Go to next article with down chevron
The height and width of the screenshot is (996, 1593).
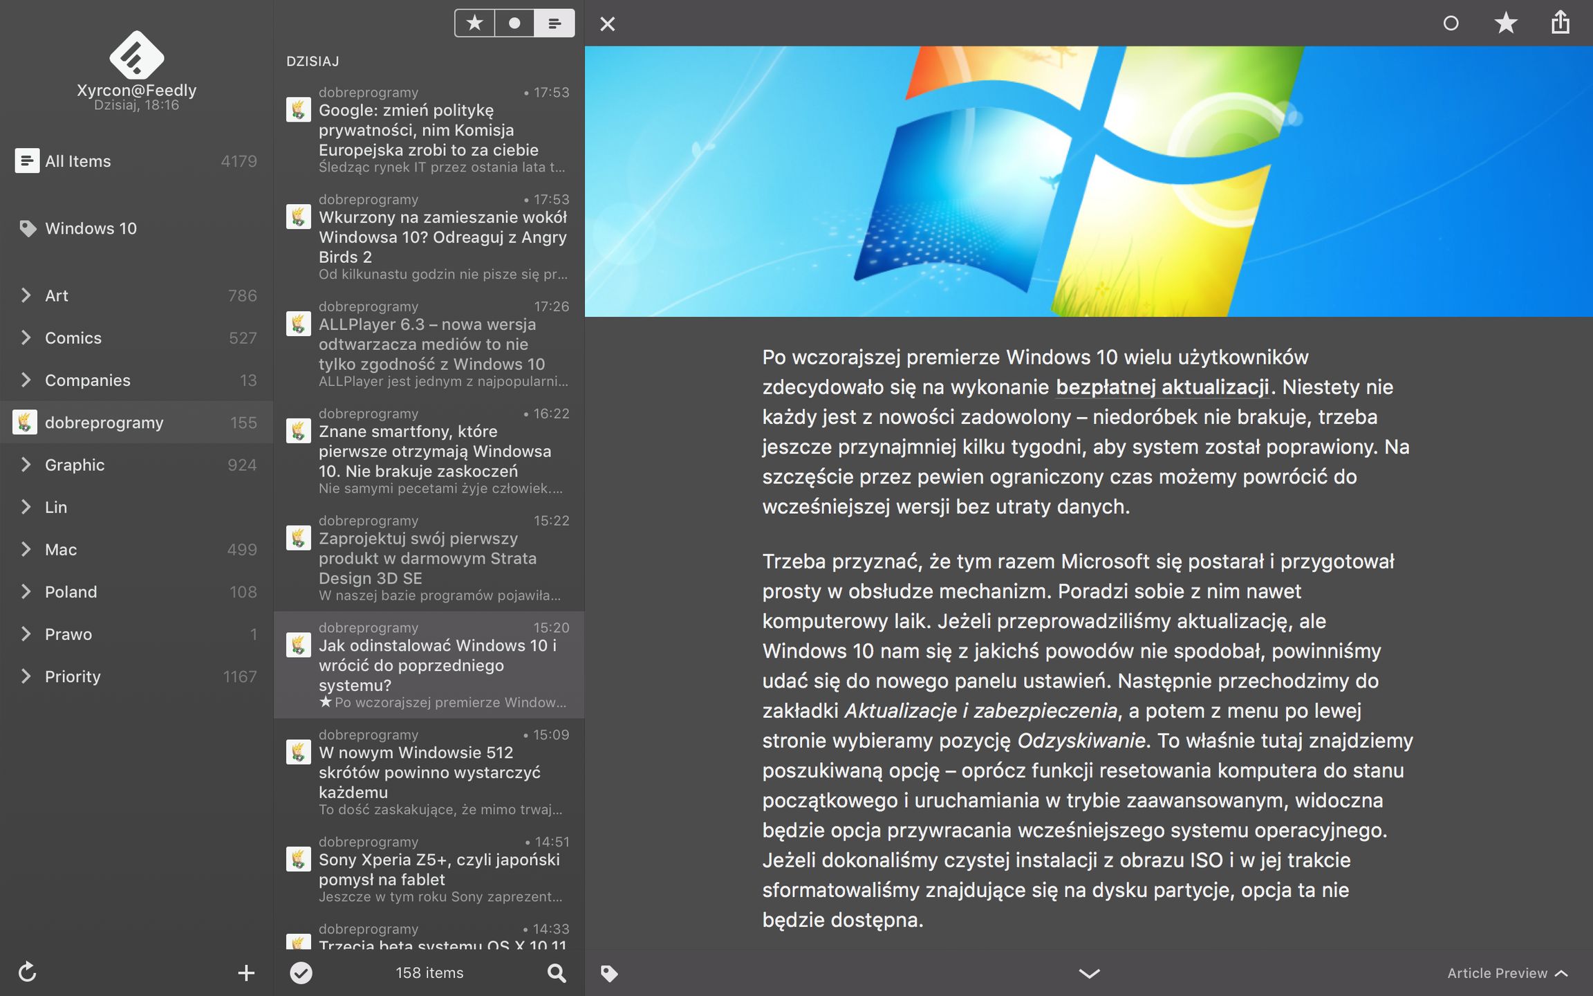click(x=1089, y=973)
